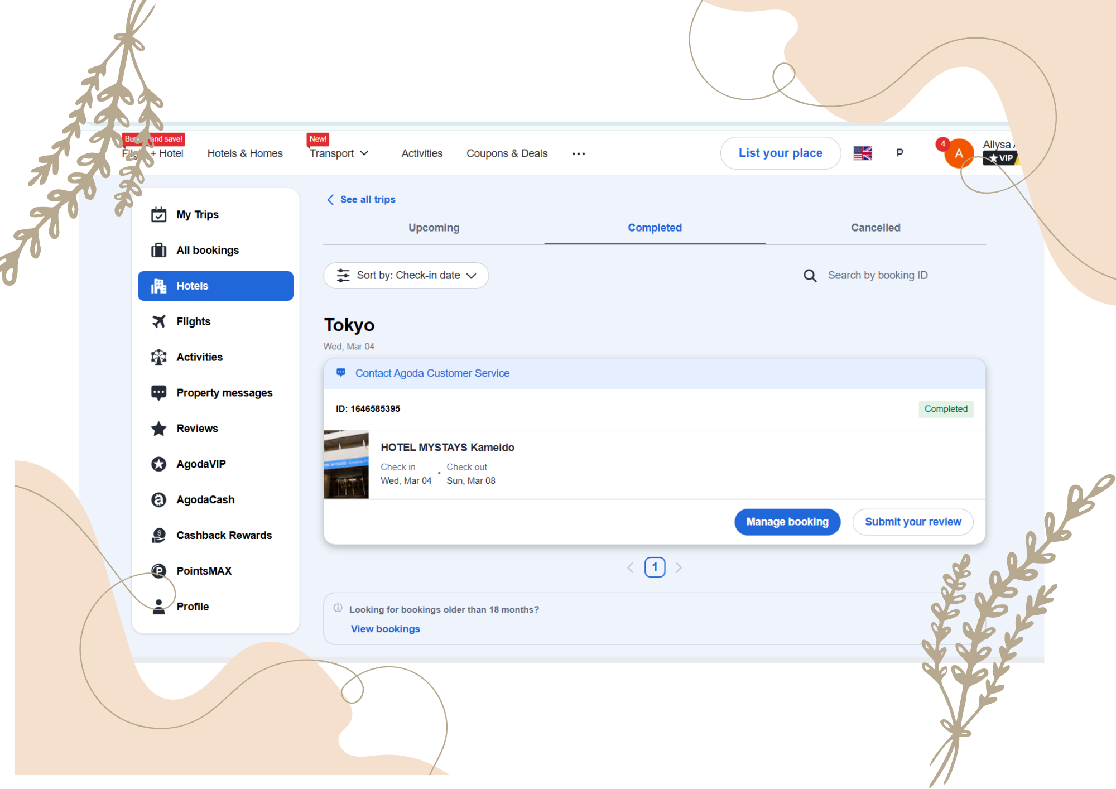
Task: Click the Reviews star icon
Action: [x=159, y=429]
